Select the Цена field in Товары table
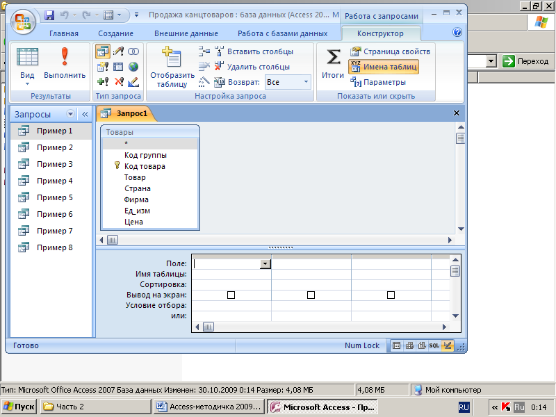556x417 pixels. tap(133, 222)
